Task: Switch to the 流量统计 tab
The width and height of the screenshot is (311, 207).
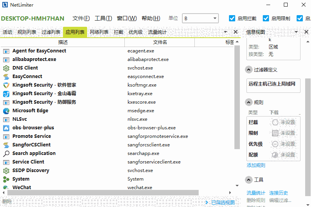Action: tap(157, 32)
